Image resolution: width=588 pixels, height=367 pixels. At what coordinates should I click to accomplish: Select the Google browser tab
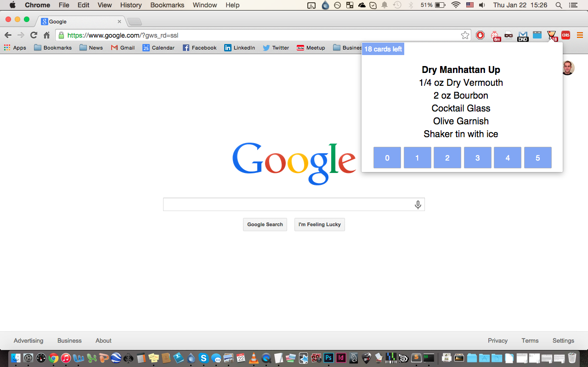tap(80, 22)
